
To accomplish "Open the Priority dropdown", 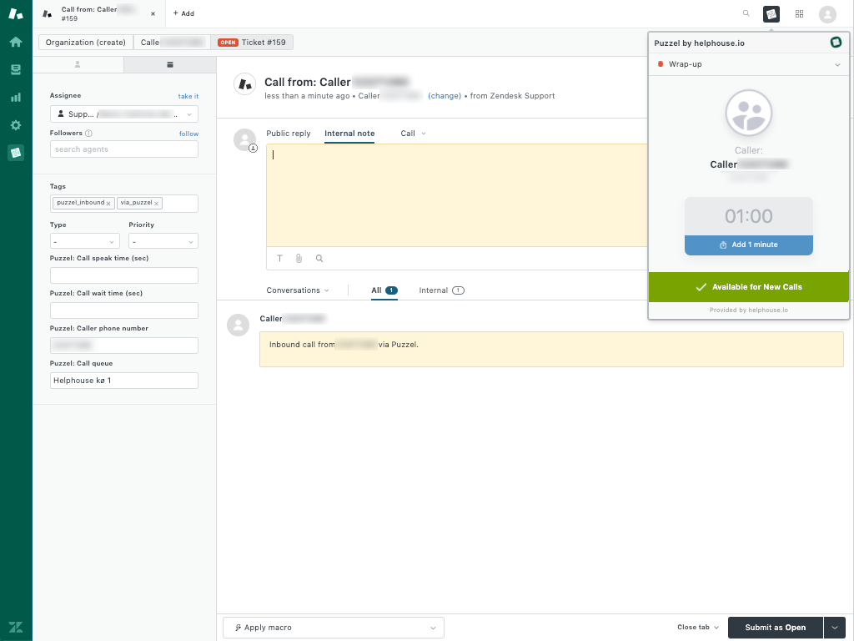I will 163,241.
